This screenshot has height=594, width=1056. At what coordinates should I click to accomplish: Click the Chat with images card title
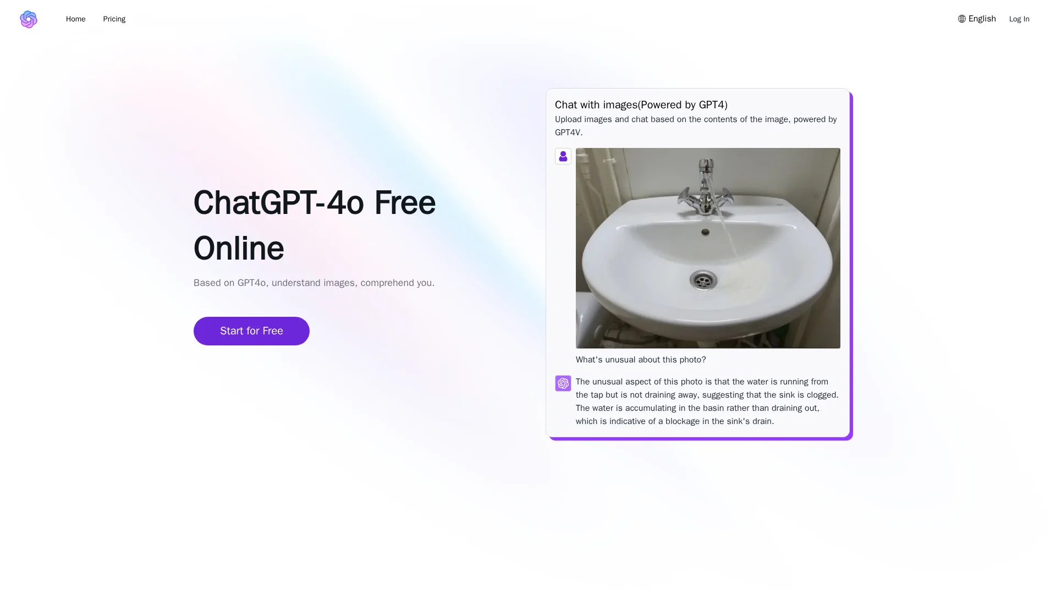[641, 105]
